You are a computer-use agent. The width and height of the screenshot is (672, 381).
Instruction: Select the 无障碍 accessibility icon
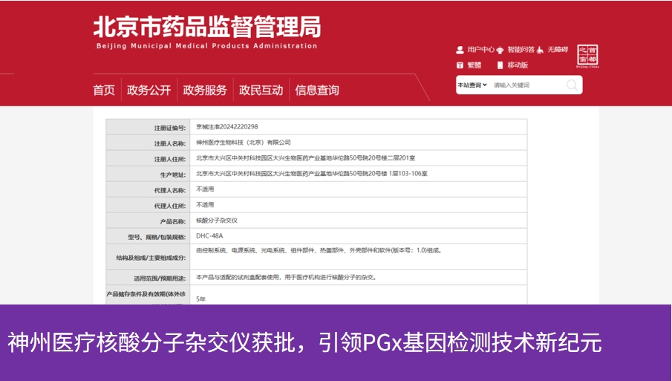click(540, 50)
